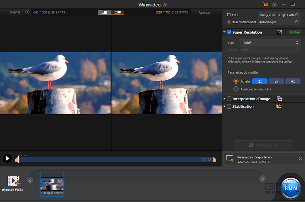This screenshot has width=305, height=202.
Task: Uncheck the Super Résolution checkbox
Action: click(229, 32)
